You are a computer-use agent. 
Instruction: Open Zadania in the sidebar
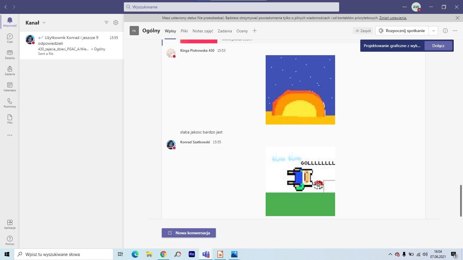10,70
